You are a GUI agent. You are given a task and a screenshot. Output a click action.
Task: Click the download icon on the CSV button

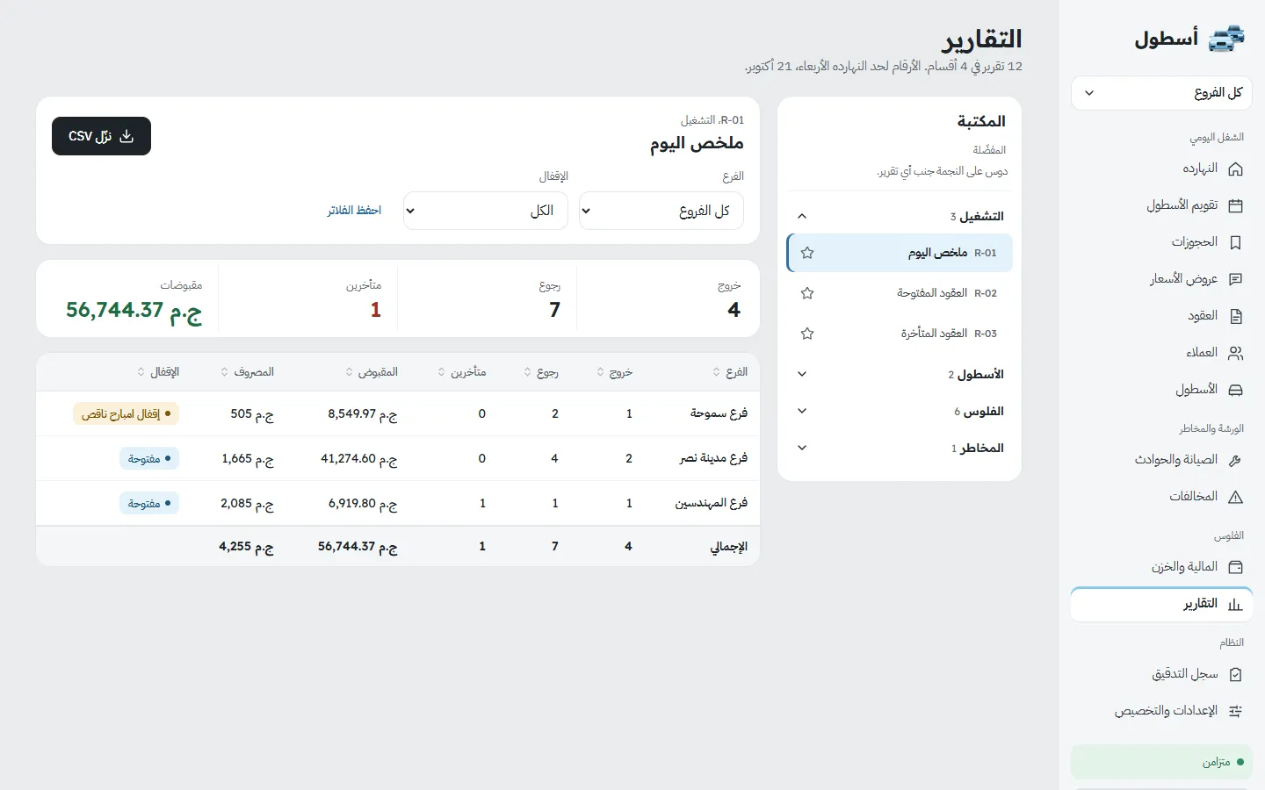(126, 136)
